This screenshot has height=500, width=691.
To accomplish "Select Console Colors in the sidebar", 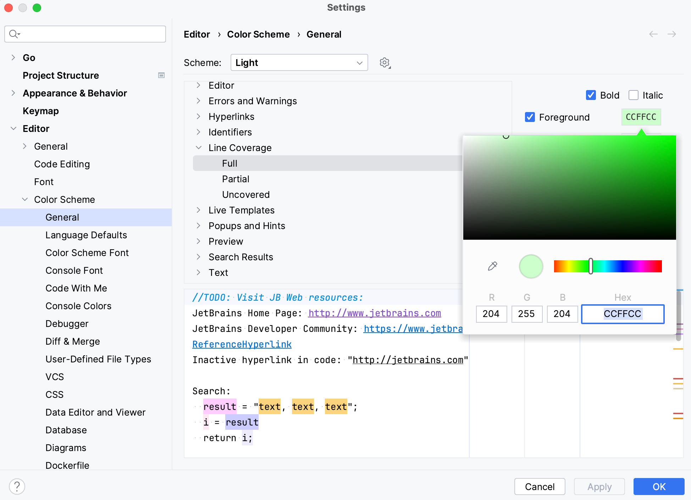I will coord(78,306).
